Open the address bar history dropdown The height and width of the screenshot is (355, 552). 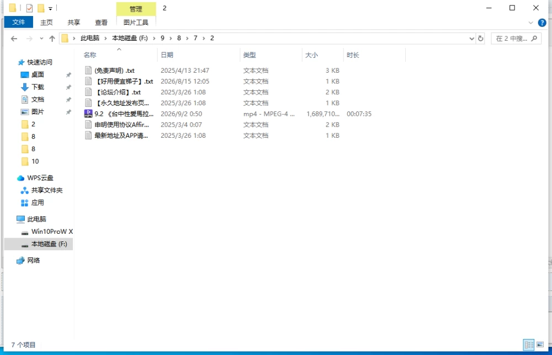pos(472,39)
